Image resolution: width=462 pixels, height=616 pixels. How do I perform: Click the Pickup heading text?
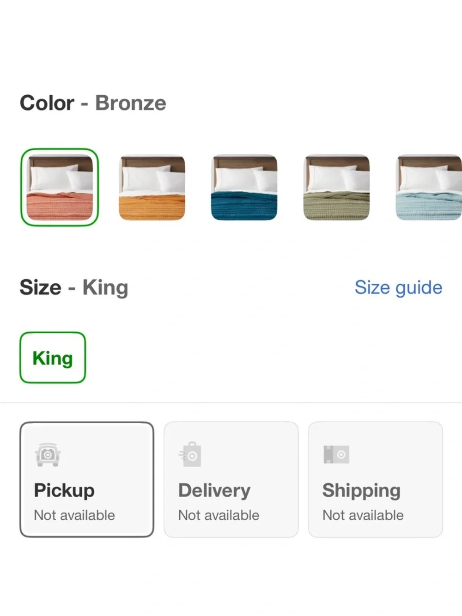(64, 490)
